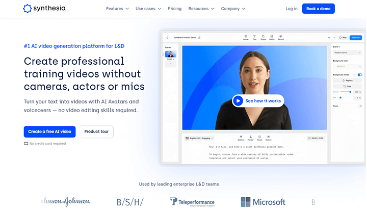Click the pencil icon to rename project

point(199,38)
